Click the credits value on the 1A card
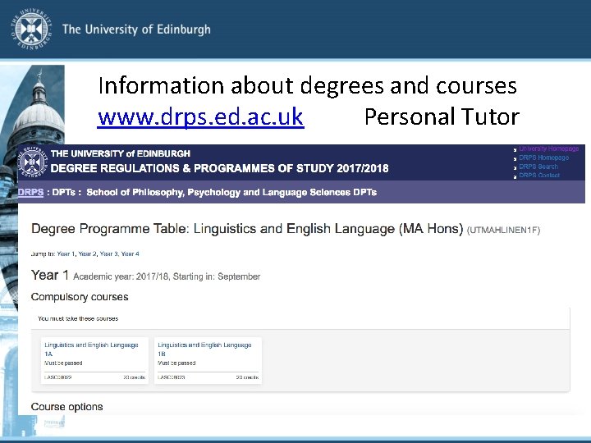The height and width of the screenshot is (443, 591). [x=134, y=377]
